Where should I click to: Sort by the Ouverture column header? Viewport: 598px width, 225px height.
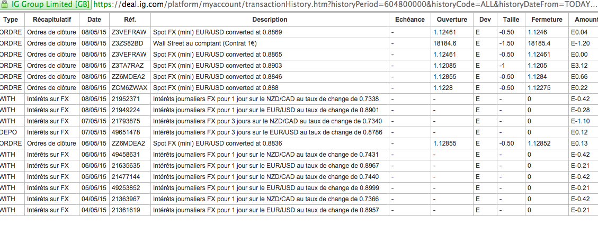tap(452, 20)
